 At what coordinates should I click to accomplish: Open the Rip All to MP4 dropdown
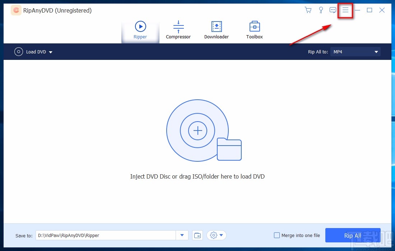click(x=355, y=52)
